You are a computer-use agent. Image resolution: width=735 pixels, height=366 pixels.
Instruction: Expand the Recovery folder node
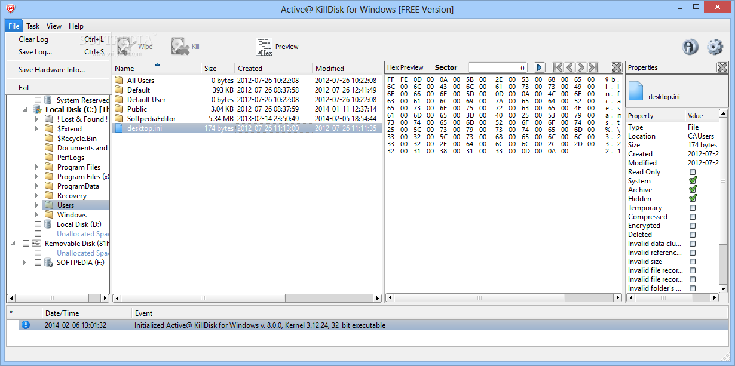[36, 195]
